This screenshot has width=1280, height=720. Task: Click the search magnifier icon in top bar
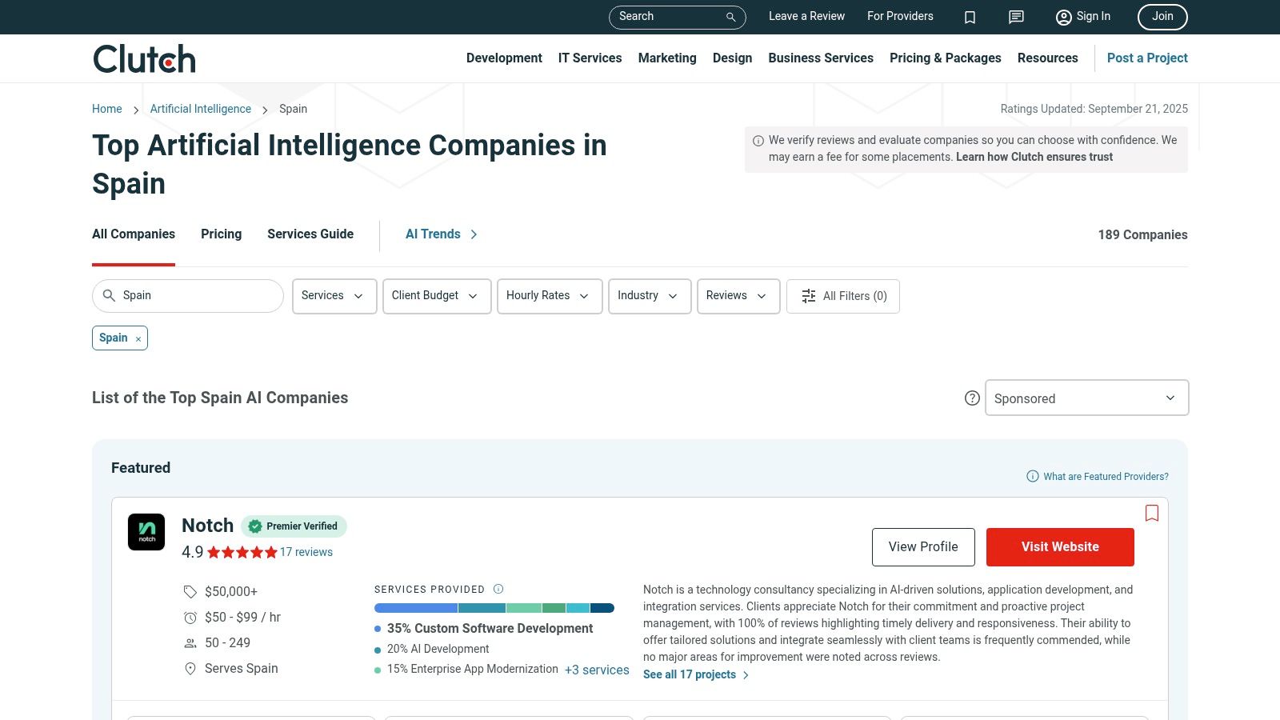pyautogui.click(x=730, y=17)
